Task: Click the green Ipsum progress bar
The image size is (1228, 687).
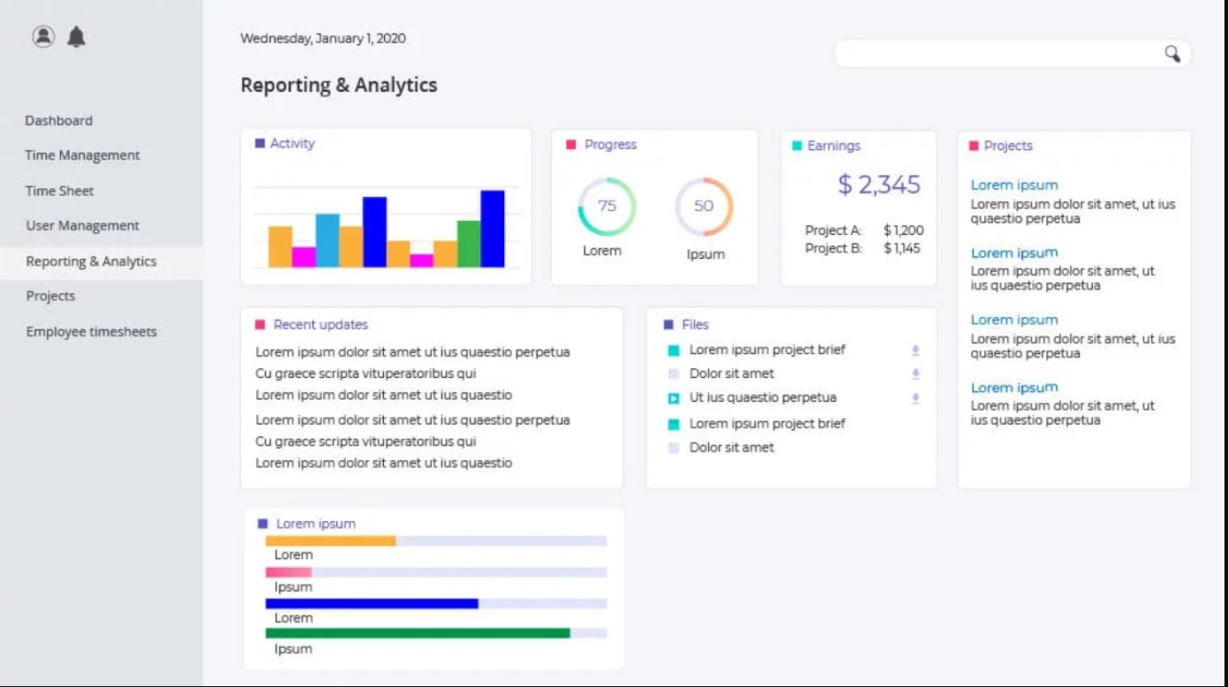Action: pyautogui.click(x=415, y=631)
